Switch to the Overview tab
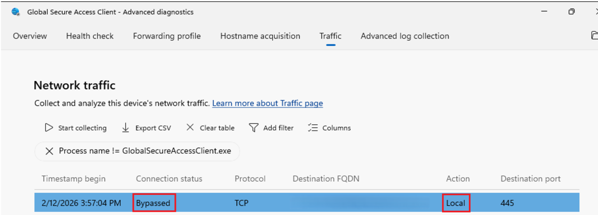Viewport: 598px width, 215px height. coord(30,36)
